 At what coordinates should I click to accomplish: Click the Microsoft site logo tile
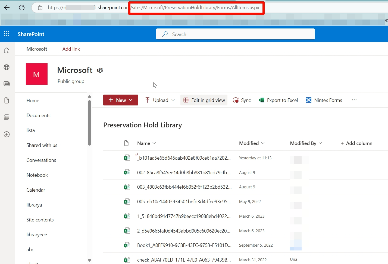click(x=37, y=74)
